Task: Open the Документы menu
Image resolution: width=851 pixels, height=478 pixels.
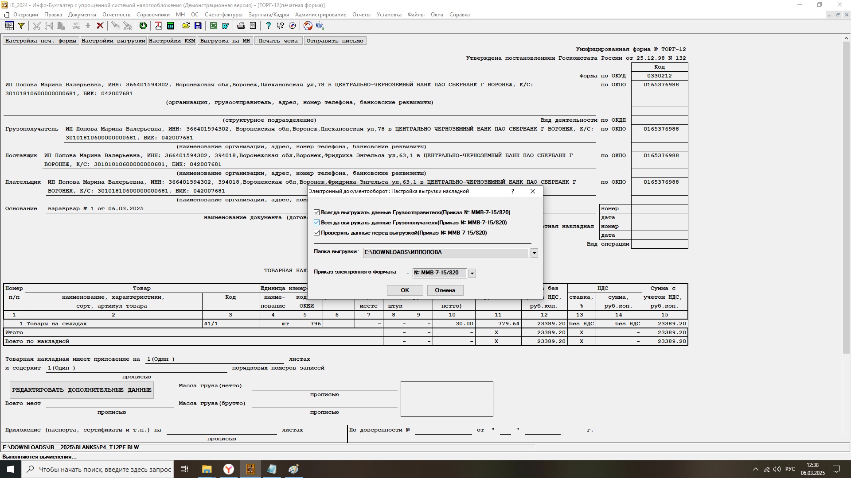Action: (x=82, y=15)
